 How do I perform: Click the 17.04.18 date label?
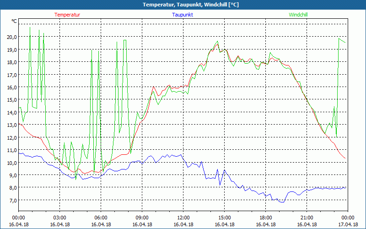click(348, 224)
